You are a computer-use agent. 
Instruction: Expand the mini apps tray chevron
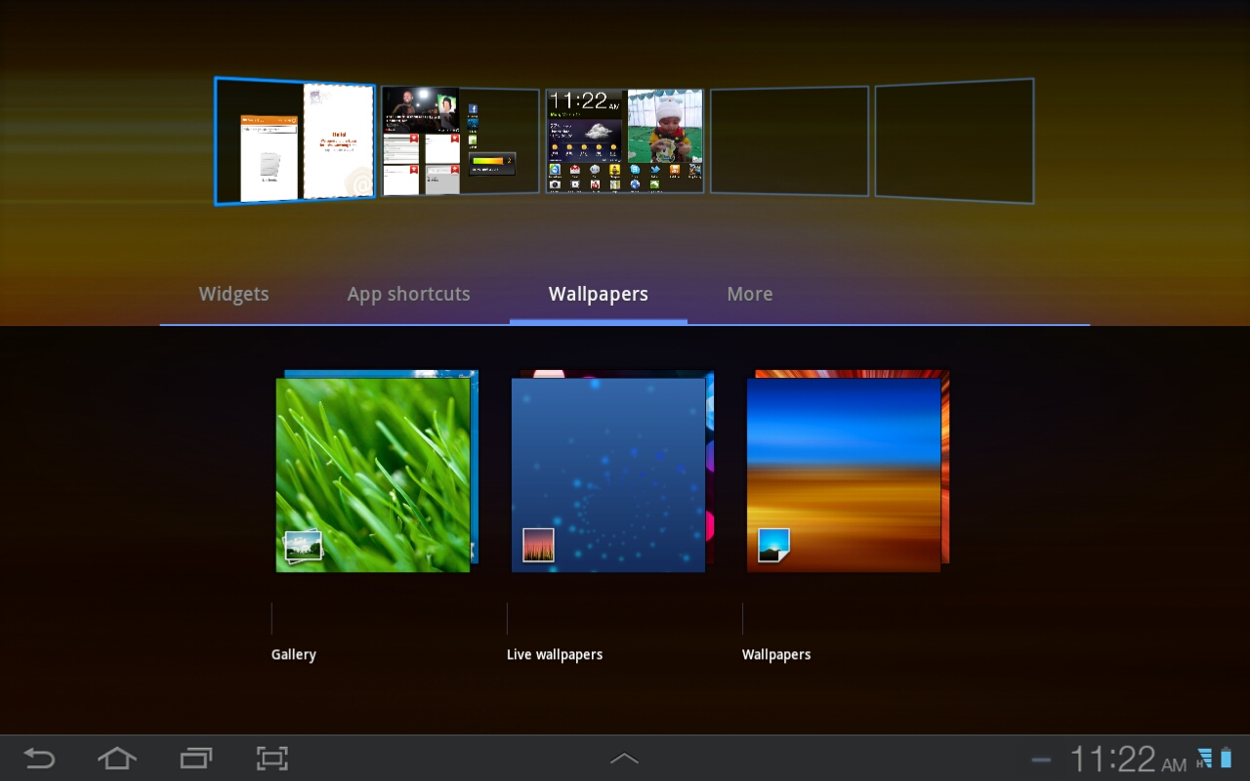[x=624, y=759]
